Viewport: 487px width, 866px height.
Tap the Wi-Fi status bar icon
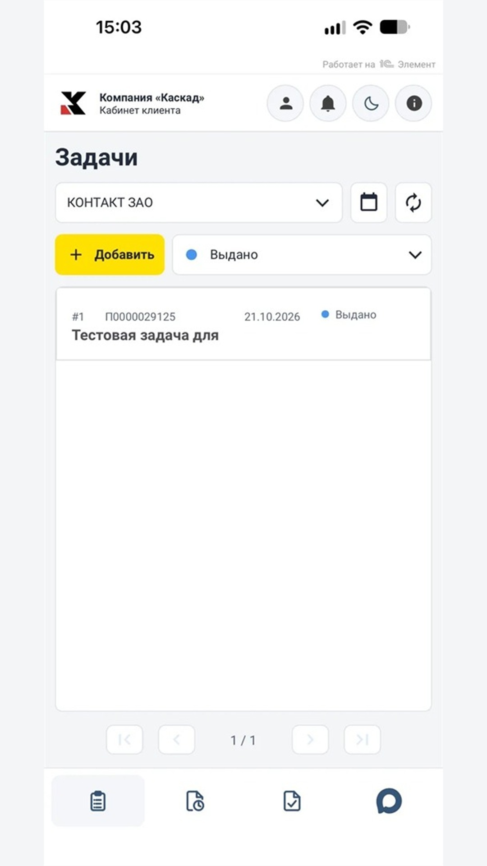(x=363, y=27)
